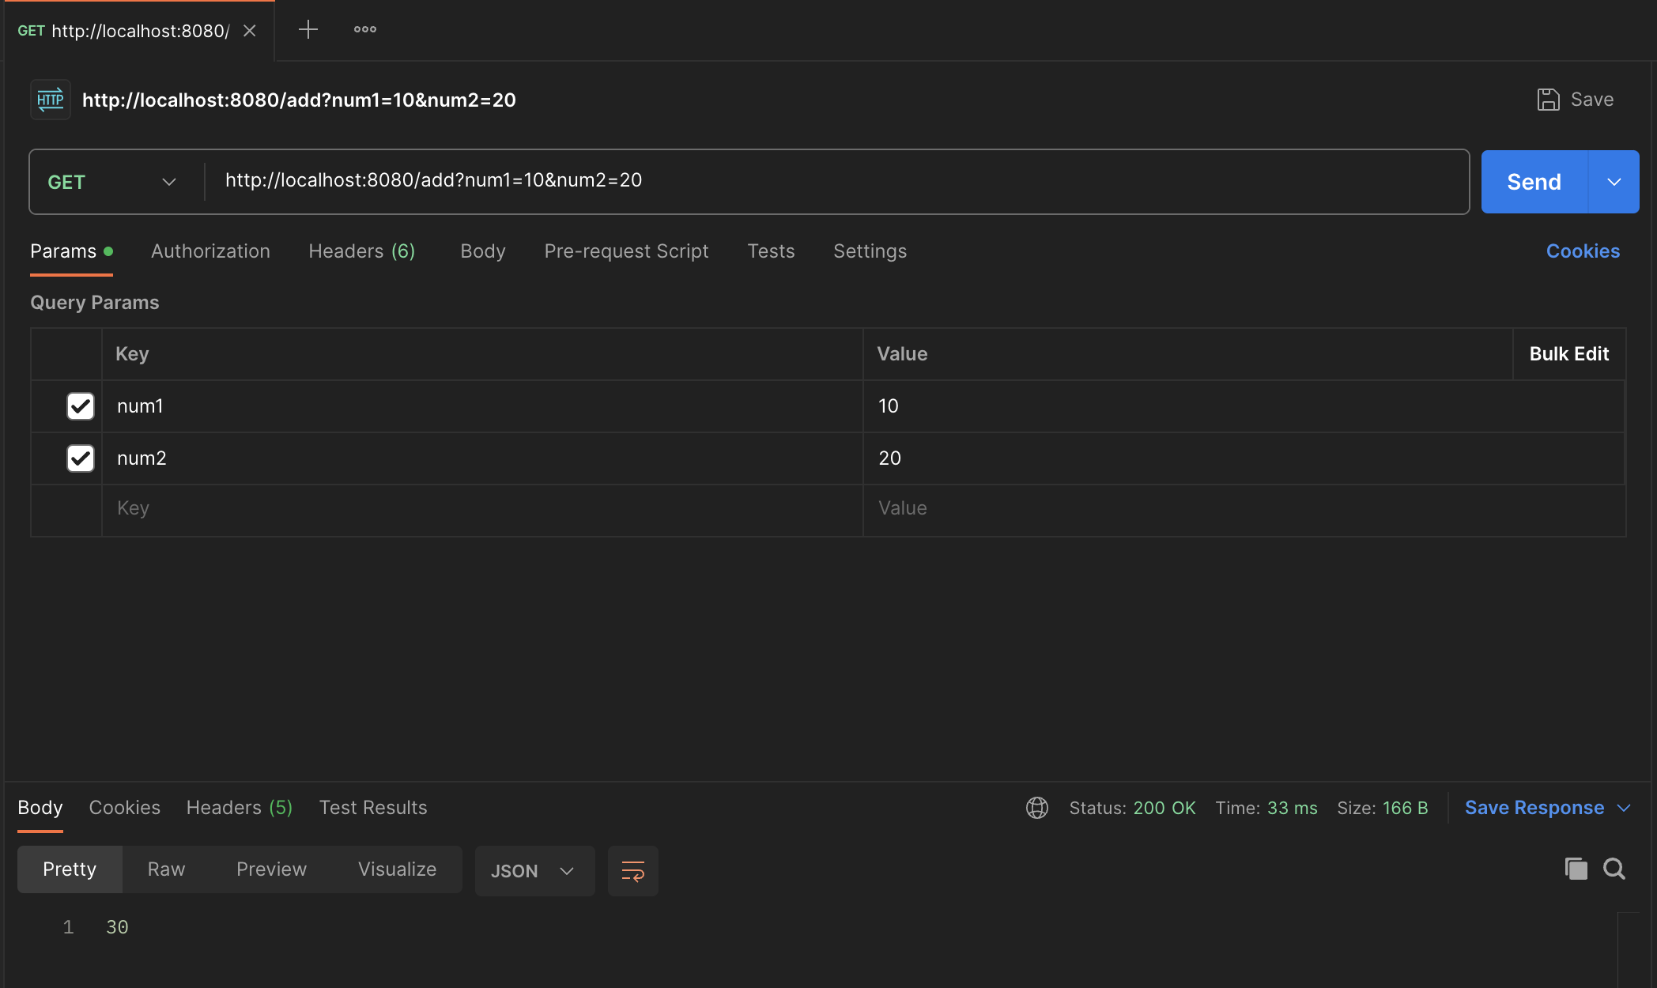Open the response Cookies tab
The width and height of the screenshot is (1657, 988).
coord(124,808)
